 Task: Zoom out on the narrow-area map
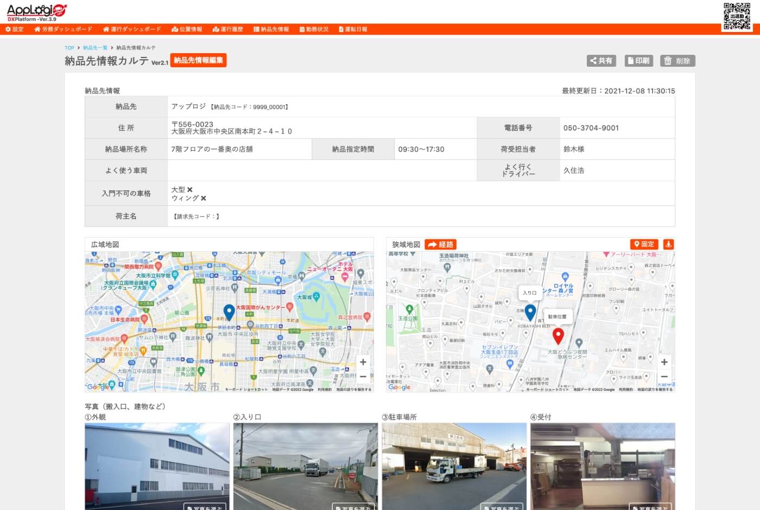coord(664,377)
